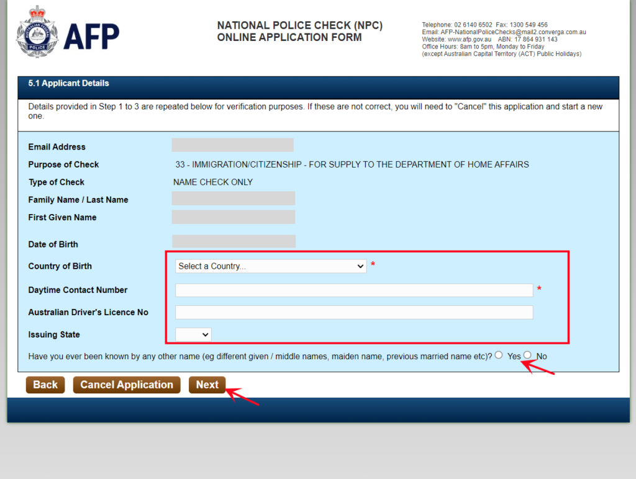The width and height of the screenshot is (636, 479).
Task: Open the Issuing State dropdown
Action: tap(193, 334)
